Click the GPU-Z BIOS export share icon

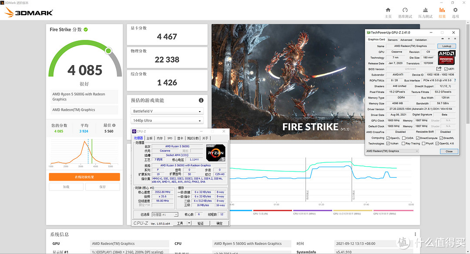[x=439, y=69]
